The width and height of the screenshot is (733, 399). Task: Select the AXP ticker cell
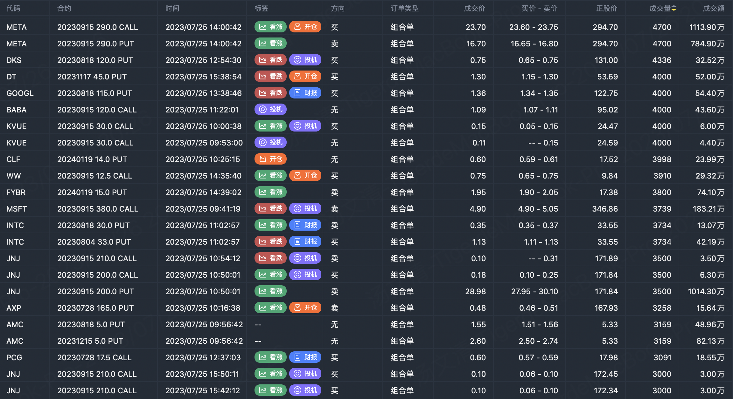14,308
